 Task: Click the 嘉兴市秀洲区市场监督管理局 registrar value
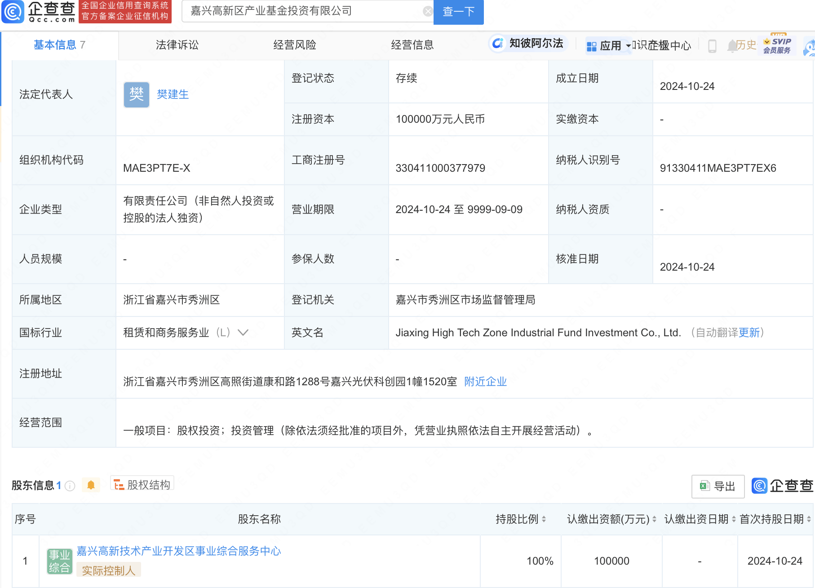click(465, 300)
